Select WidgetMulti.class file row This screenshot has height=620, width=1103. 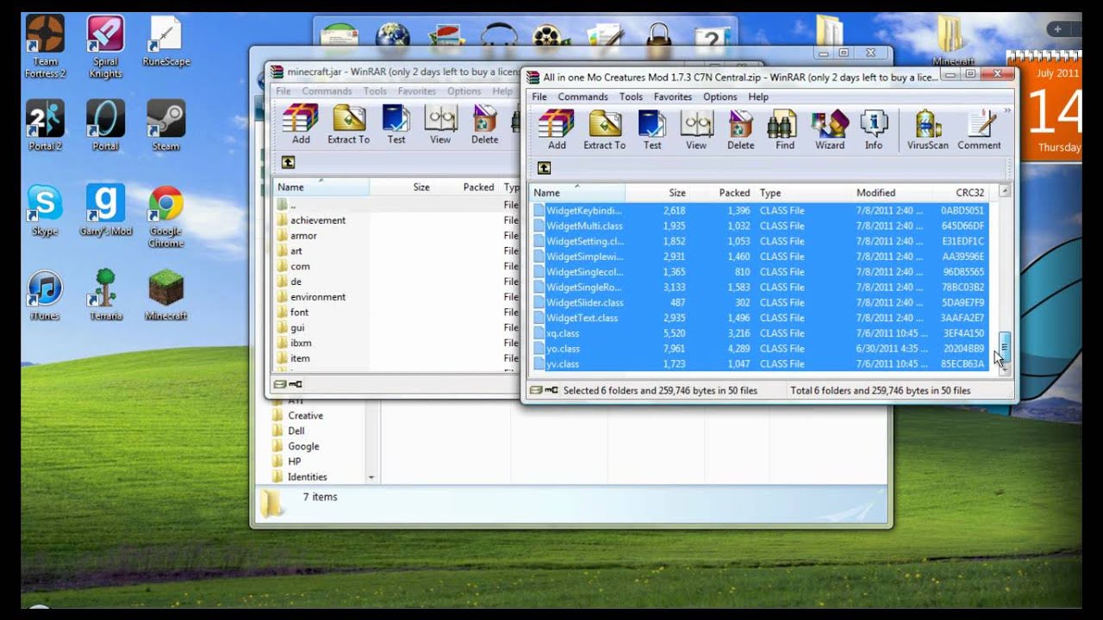pyautogui.click(x=759, y=226)
